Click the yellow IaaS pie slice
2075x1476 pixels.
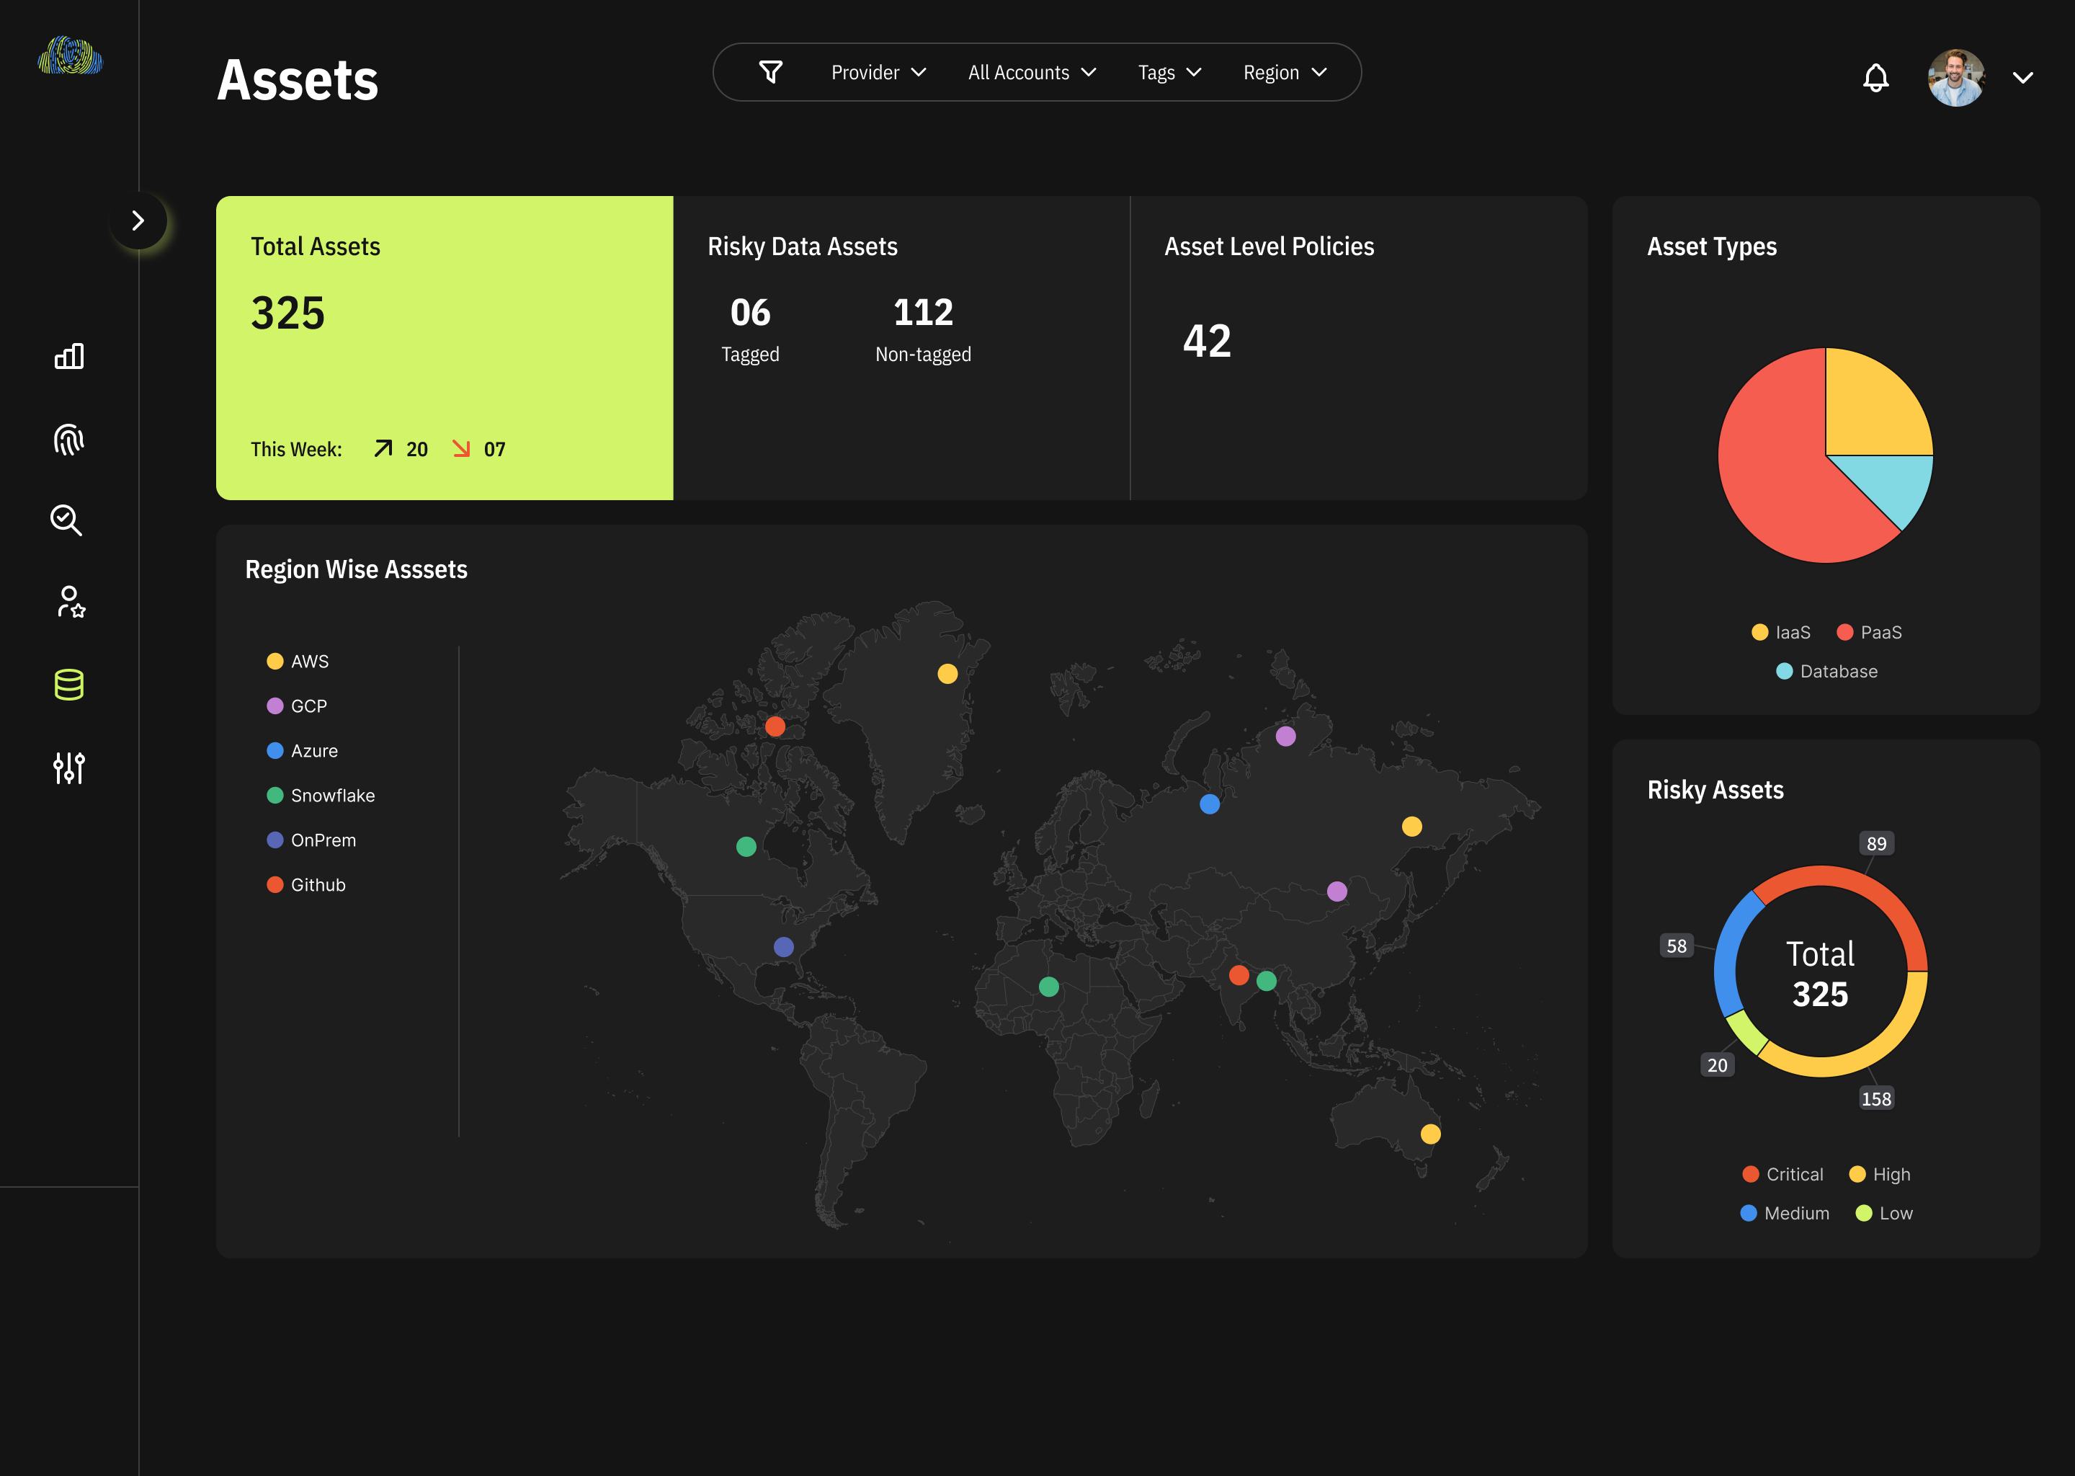tap(1872, 409)
